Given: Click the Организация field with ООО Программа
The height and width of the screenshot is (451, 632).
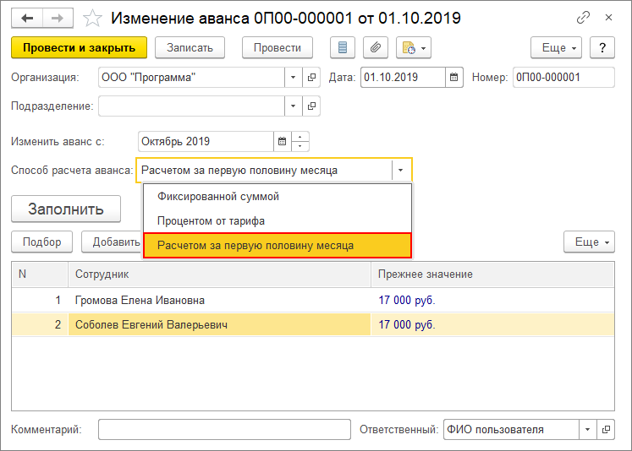Looking at the screenshot, I should coord(191,77).
